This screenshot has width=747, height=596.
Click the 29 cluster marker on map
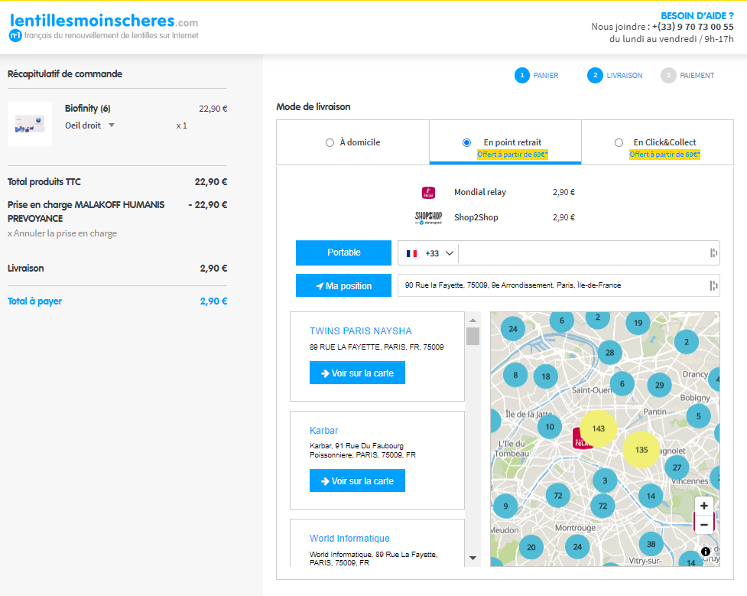point(659,385)
